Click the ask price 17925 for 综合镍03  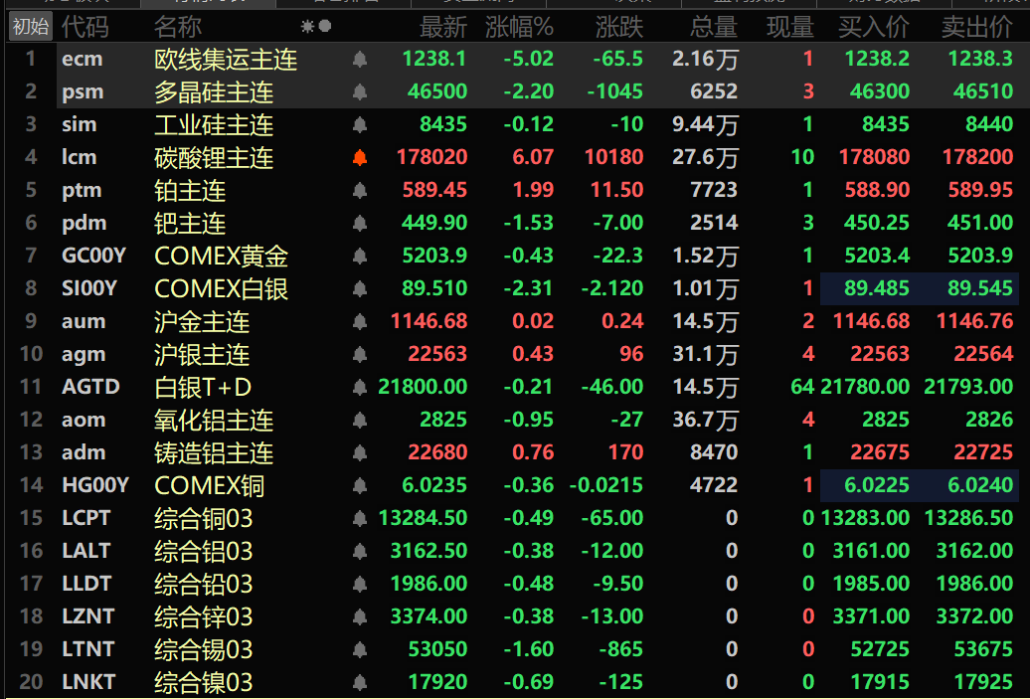[982, 682]
